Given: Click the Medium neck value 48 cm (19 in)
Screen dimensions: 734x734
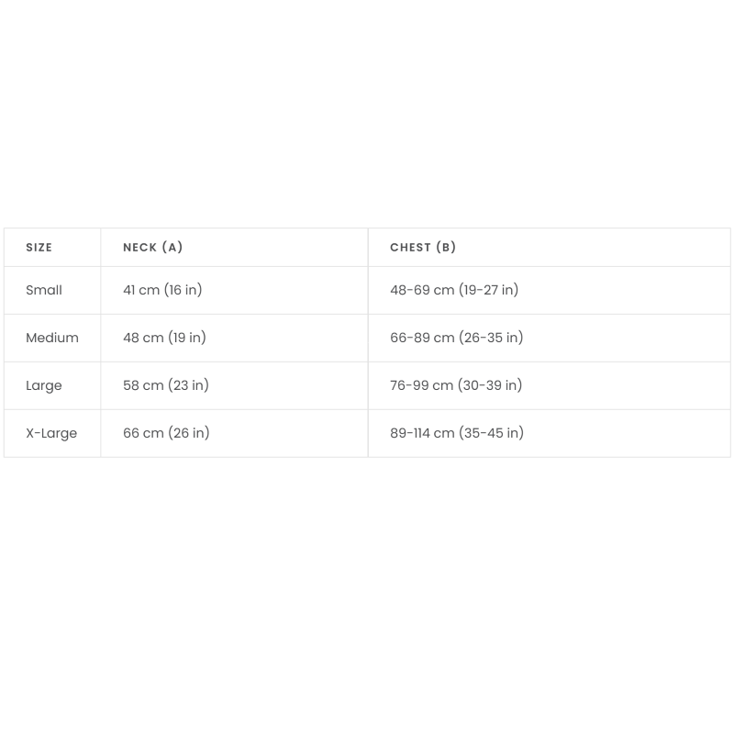Looking at the screenshot, I should tap(164, 338).
